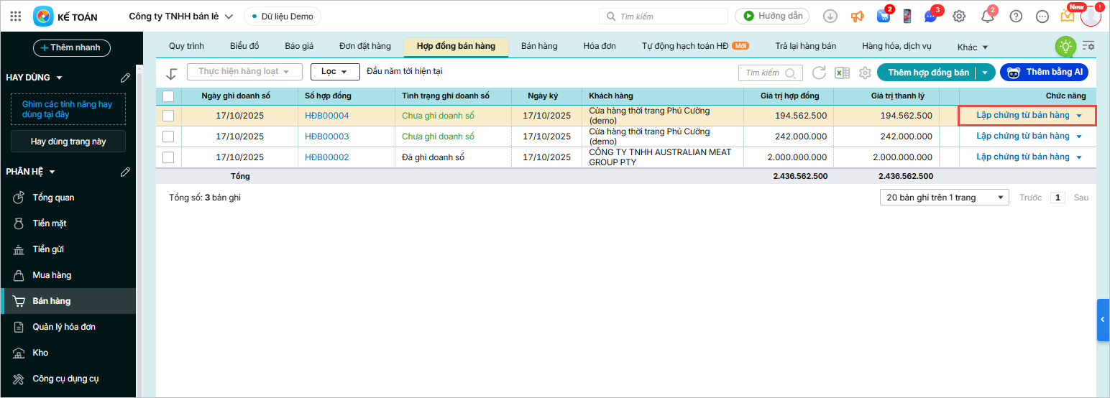The image size is (1110, 398).
Task: Click the megaphone announcements icon
Action: [857, 17]
